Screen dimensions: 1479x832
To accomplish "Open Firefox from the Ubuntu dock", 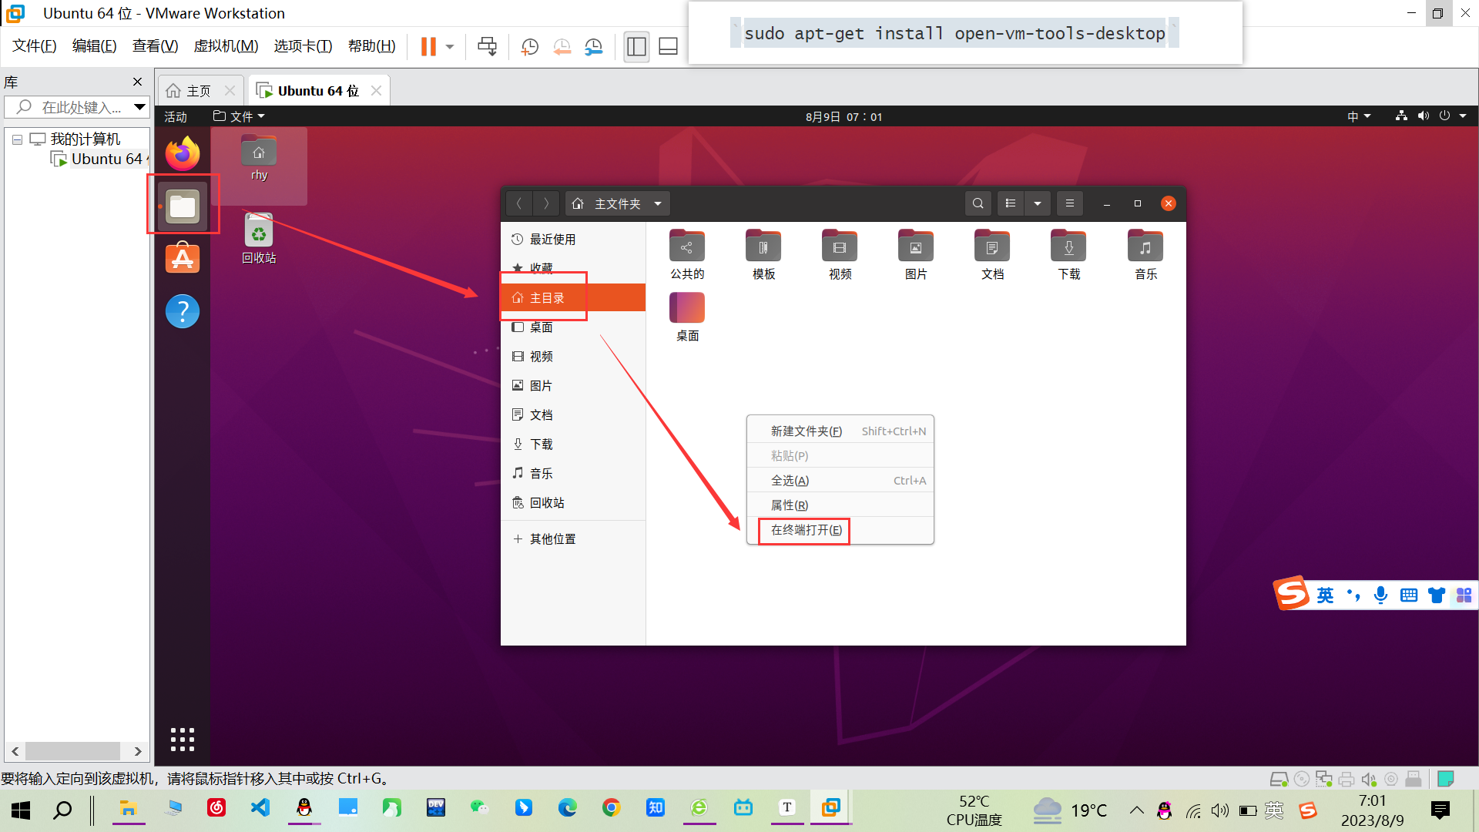I will point(183,153).
